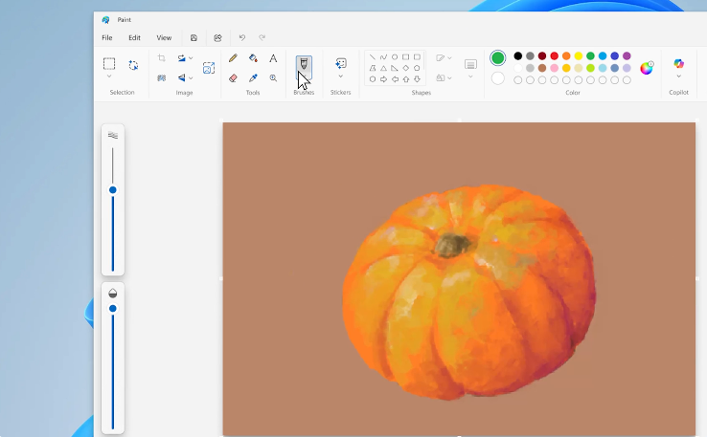Pick the red color swatch
707x437 pixels.
[554, 56]
